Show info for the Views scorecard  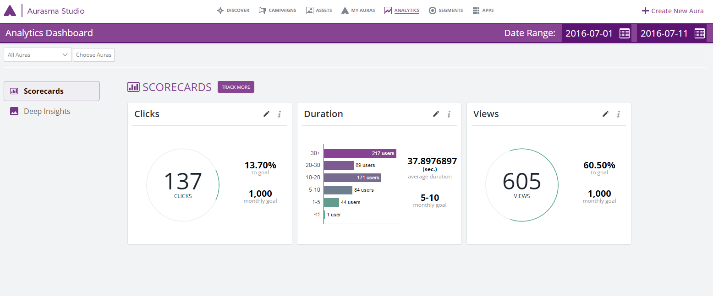619,114
